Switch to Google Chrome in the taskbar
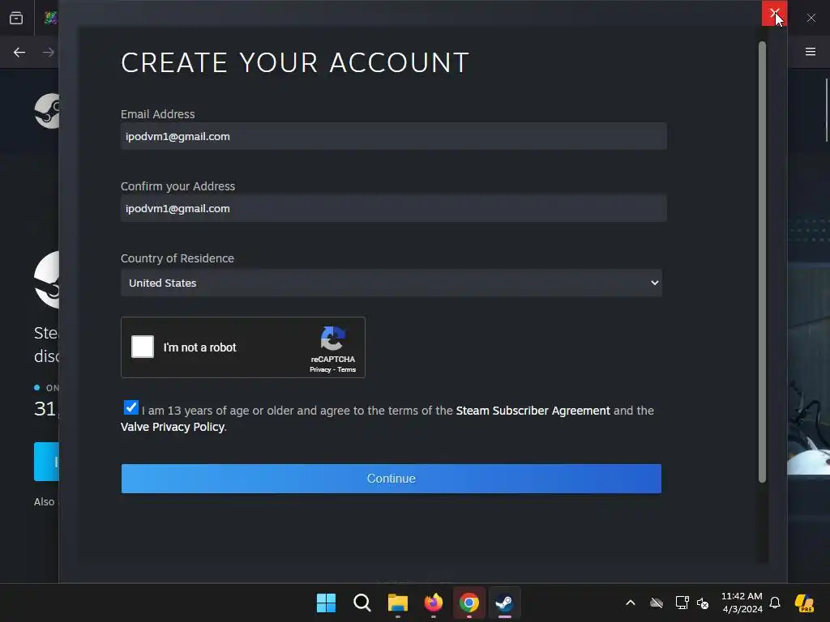Image resolution: width=830 pixels, height=622 pixels. click(x=469, y=603)
